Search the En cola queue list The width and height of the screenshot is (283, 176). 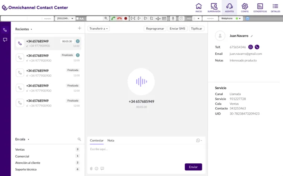79,139
